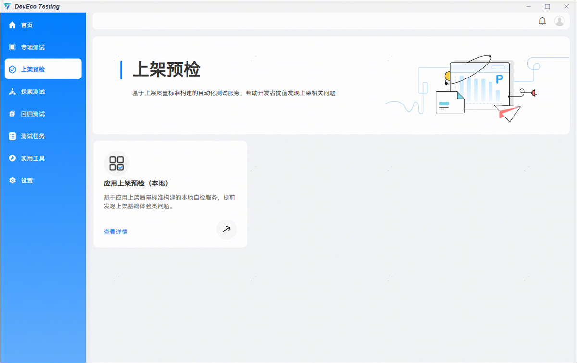
Task: Click the 回归测试 sidebar icon
Action: coord(13,114)
